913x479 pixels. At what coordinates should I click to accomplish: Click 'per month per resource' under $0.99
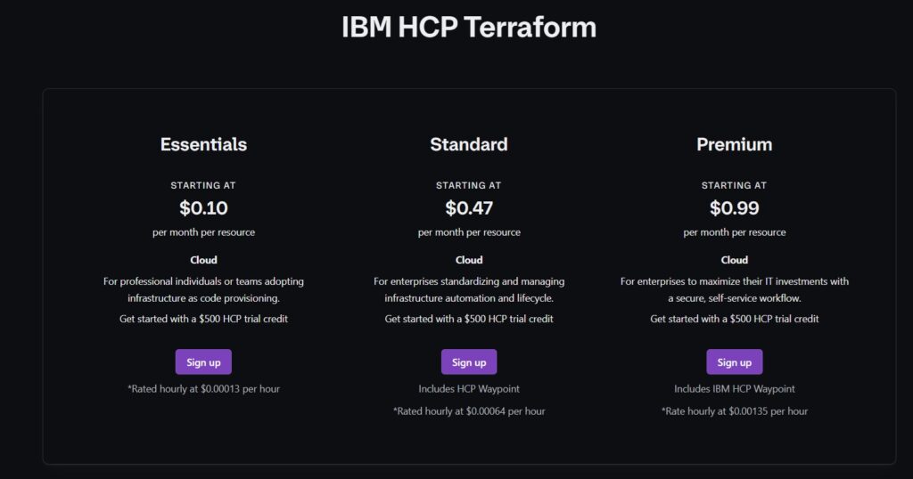pos(735,232)
